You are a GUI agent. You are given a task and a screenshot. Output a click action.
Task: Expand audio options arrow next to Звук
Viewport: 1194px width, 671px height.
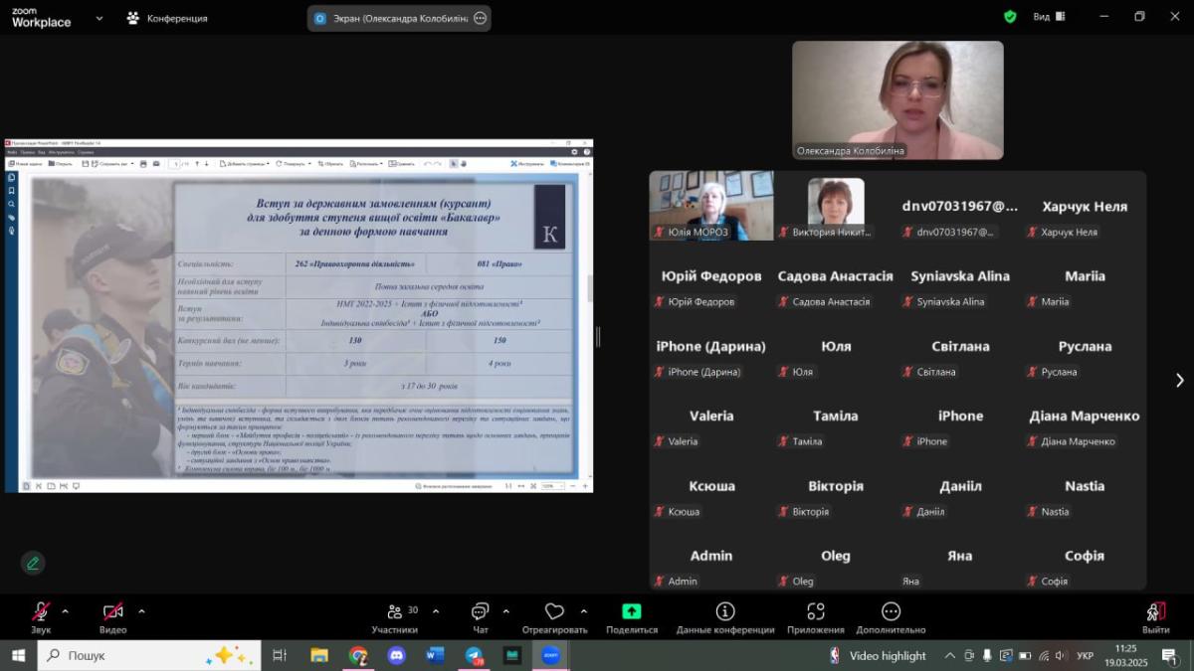(x=66, y=611)
